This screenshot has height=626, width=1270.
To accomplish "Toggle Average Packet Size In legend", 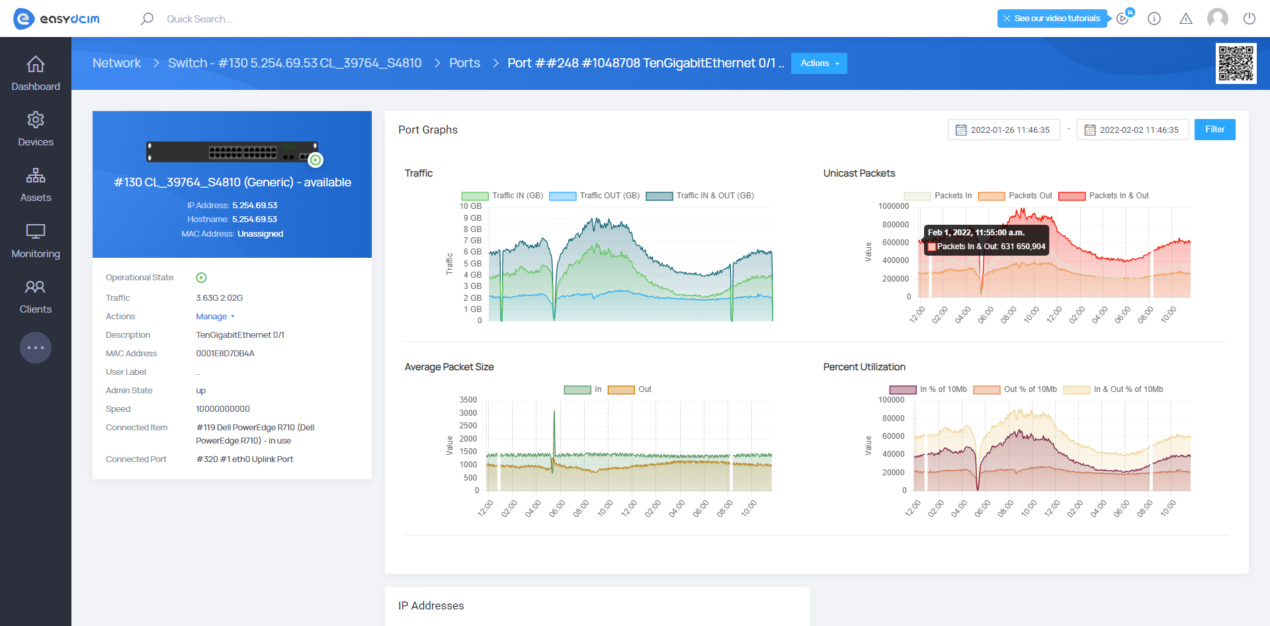I will (583, 389).
